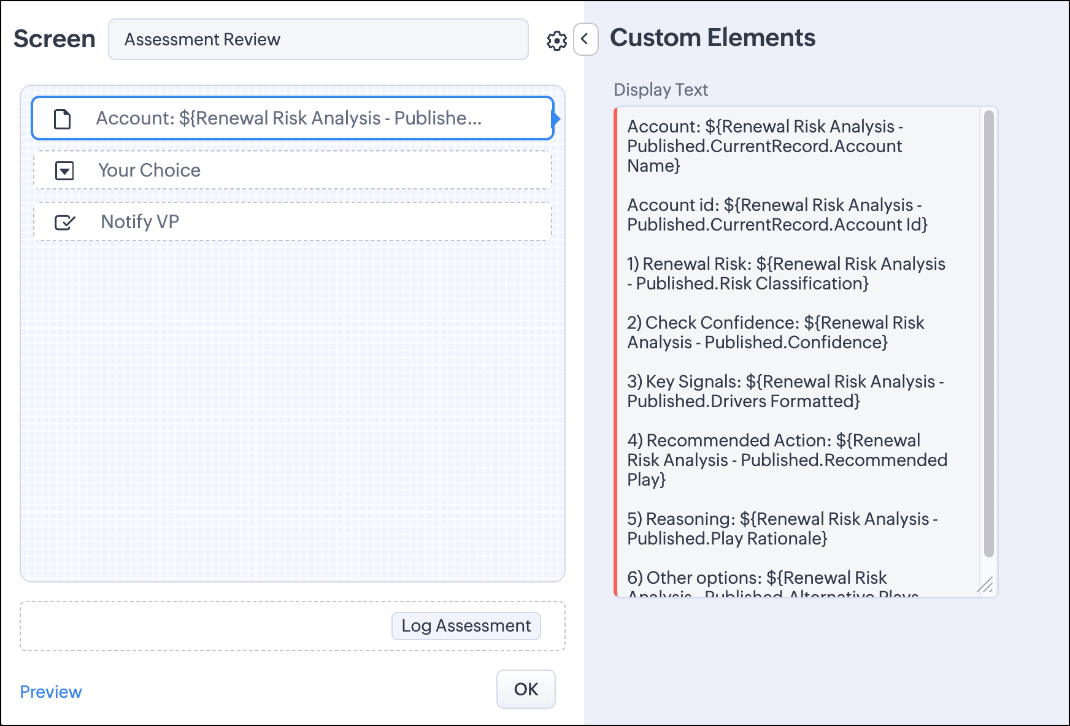Click the Recommended Action line in Display Text
This screenshot has height=726, width=1070.
click(x=787, y=460)
